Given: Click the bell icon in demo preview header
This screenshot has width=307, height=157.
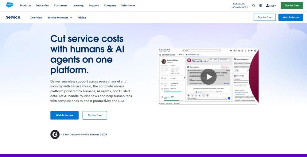Looking at the screenshot, I should click(x=252, y=51).
